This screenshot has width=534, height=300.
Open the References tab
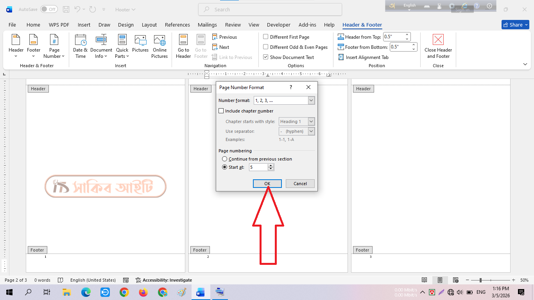click(177, 25)
